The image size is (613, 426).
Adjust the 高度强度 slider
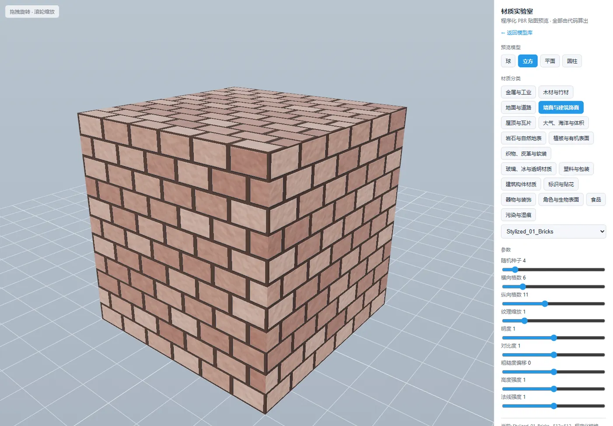pos(553,389)
